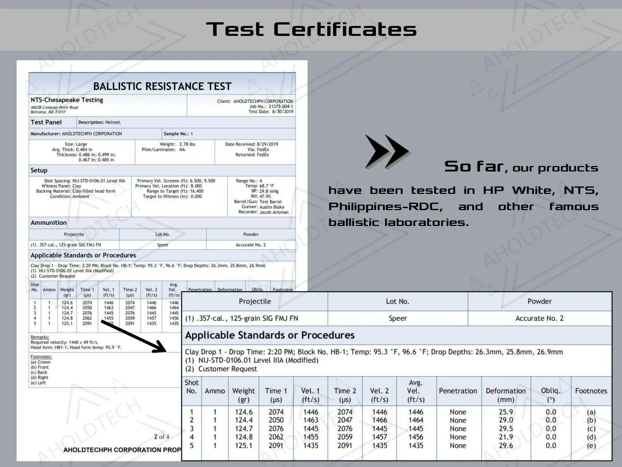Select the "Plies/Laminates: NA" value
The height and width of the screenshot is (467, 622).
[163, 149]
